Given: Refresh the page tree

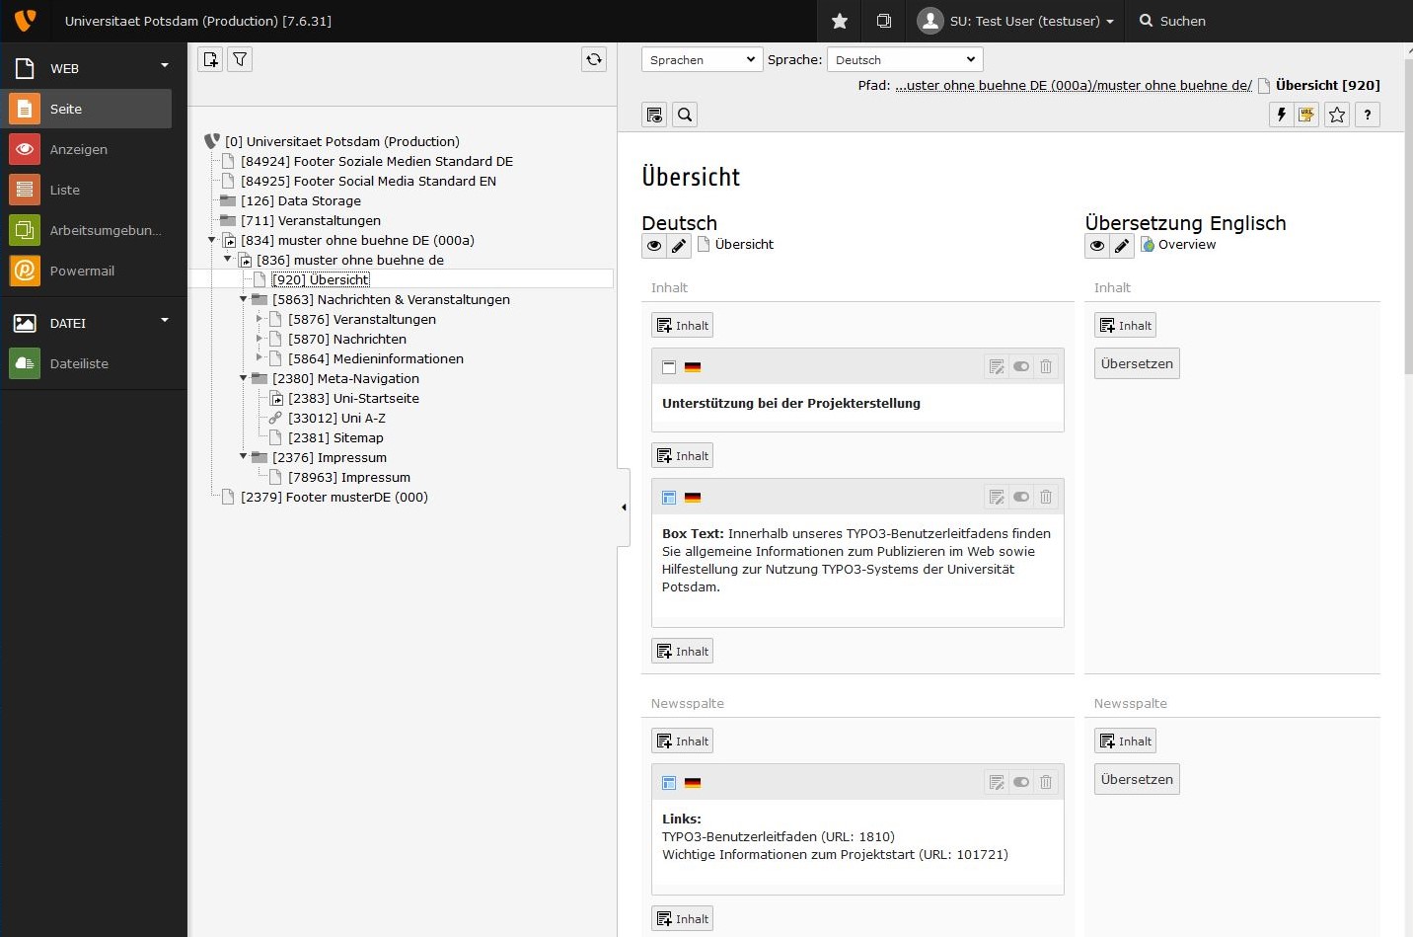Looking at the screenshot, I should [594, 60].
